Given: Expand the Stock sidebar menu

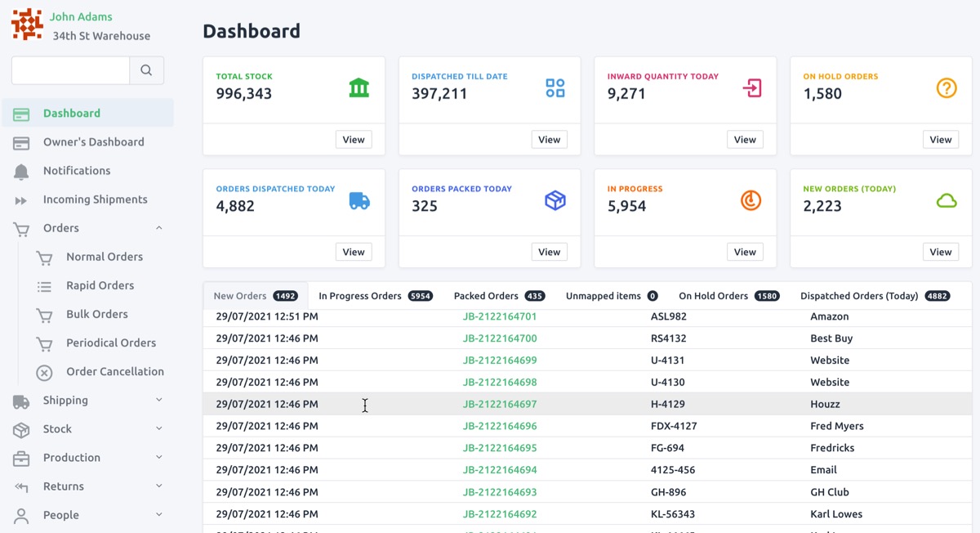Looking at the screenshot, I should coord(158,428).
